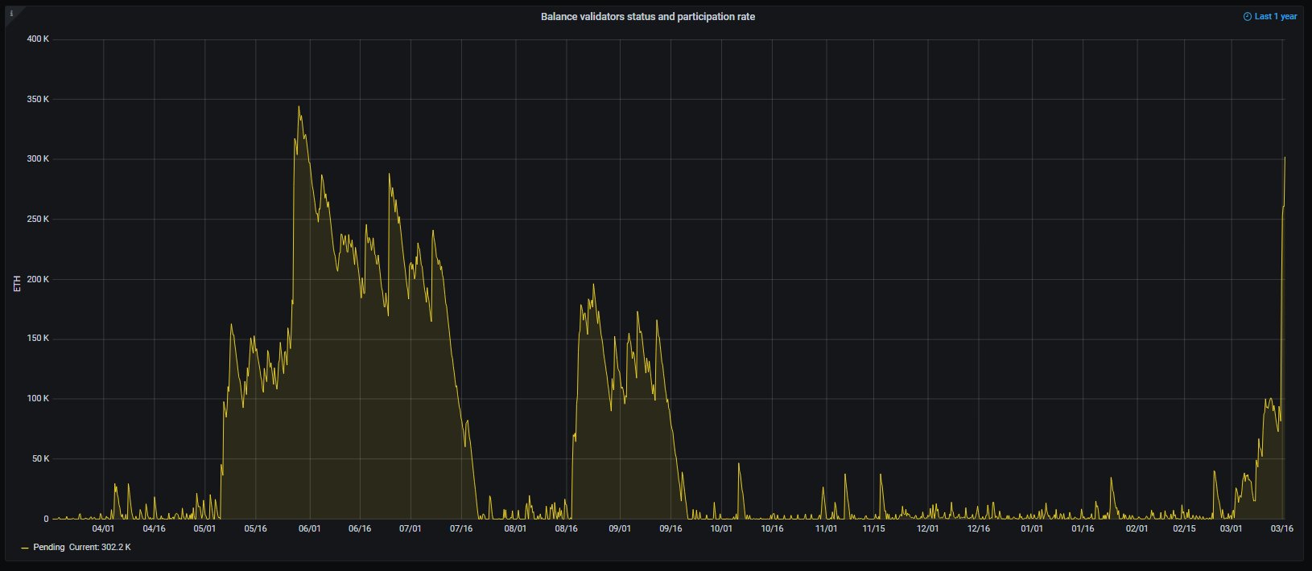Open the 'Balance validators status and participation rate' panel menu
The image size is (1312, 571).
tap(648, 16)
